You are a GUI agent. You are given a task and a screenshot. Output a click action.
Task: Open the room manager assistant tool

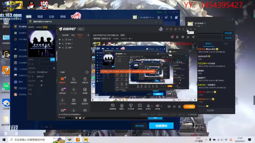(74, 80)
